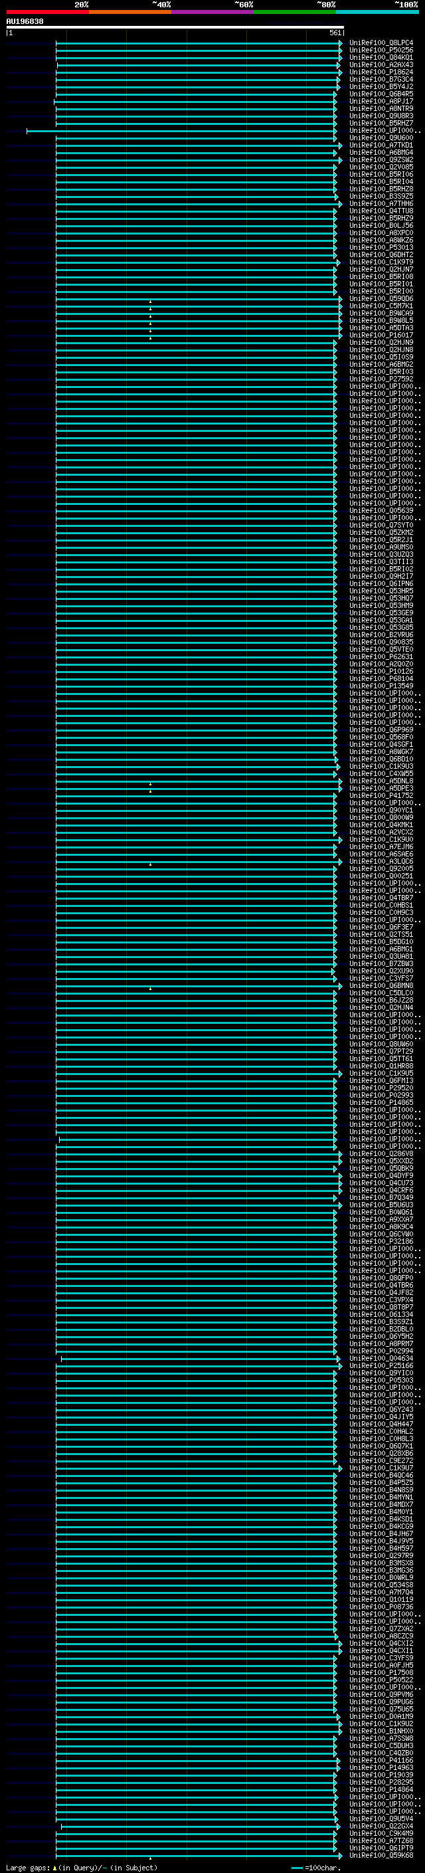Open hit UniRef100_A2AX43
The image size is (425, 1873).
click(x=381, y=64)
